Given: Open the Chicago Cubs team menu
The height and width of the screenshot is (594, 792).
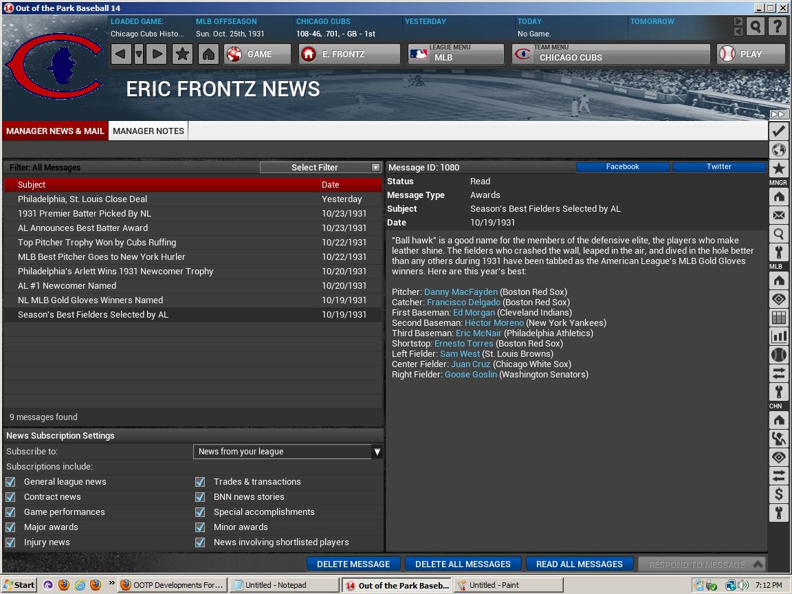Looking at the screenshot, I should pyautogui.click(x=610, y=54).
